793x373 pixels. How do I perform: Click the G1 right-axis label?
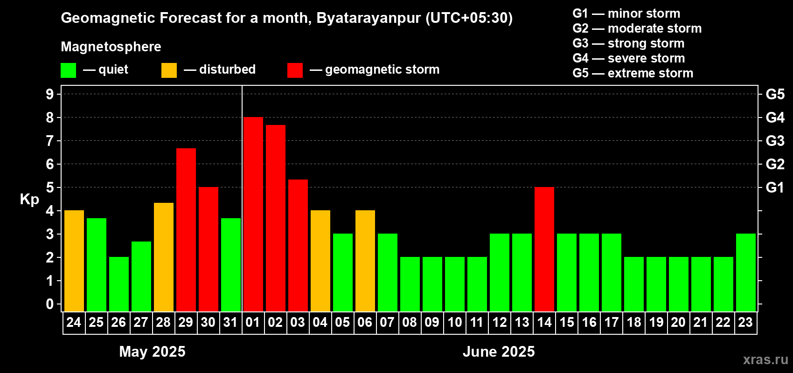pyautogui.click(x=775, y=187)
